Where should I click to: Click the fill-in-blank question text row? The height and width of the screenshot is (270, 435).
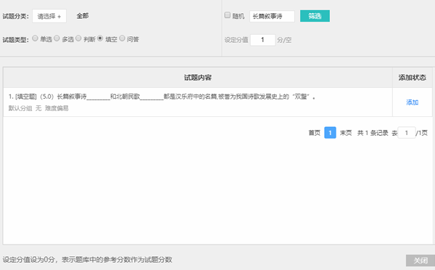198,102
